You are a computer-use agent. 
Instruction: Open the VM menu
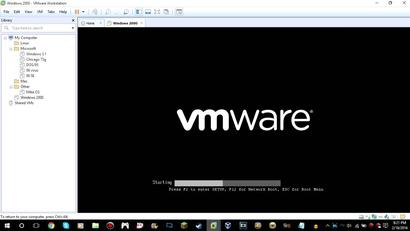click(40, 12)
